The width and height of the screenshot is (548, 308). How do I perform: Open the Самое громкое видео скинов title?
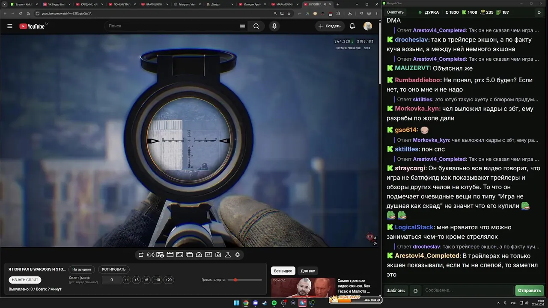354,286
